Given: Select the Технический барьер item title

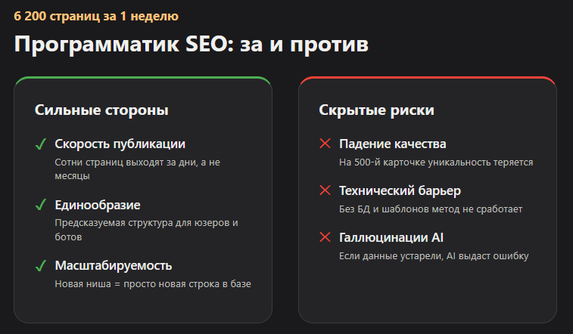Looking at the screenshot, I should pos(400,190).
